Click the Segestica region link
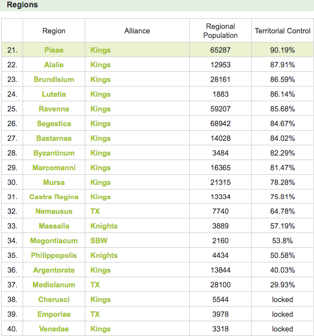This screenshot has width=314, height=336. [54, 124]
